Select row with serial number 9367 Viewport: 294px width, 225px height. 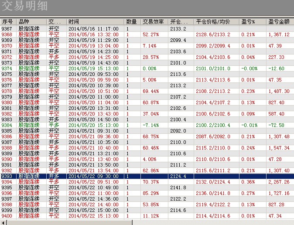147,29
